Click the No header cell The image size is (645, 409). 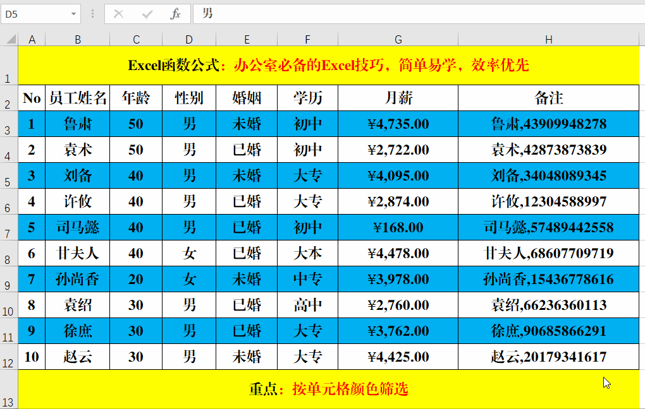pyautogui.click(x=32, y=98)
